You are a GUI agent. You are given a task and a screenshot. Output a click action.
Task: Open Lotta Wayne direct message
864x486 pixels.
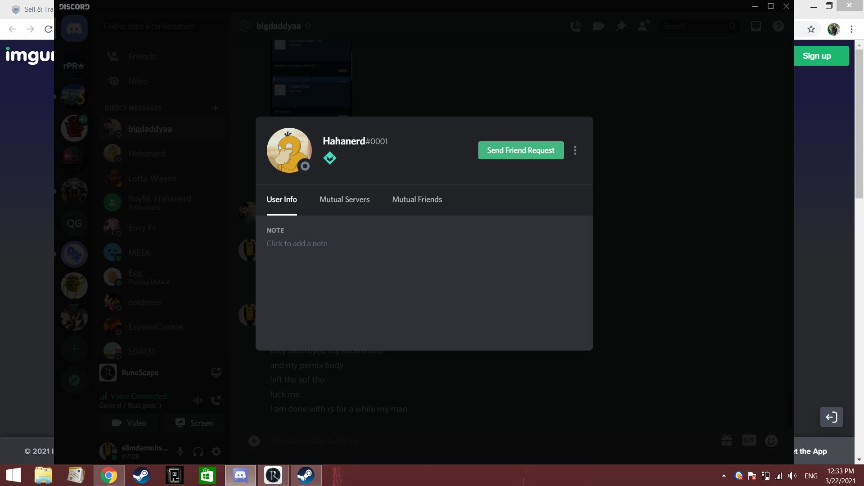(162, 178)
